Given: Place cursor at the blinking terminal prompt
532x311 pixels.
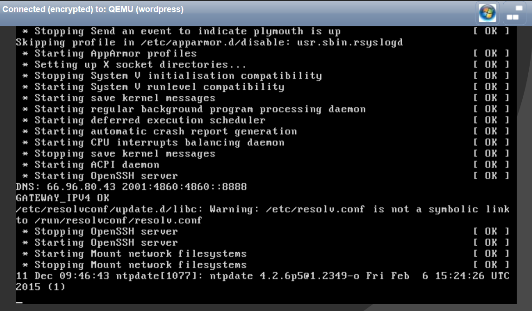Looking at the screenshot, I should point(19,302).
